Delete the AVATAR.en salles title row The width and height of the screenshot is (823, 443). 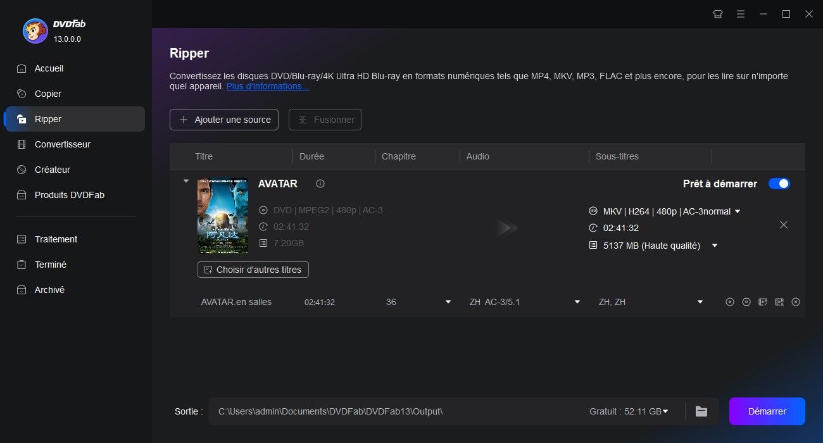click(x=796, y=302)
